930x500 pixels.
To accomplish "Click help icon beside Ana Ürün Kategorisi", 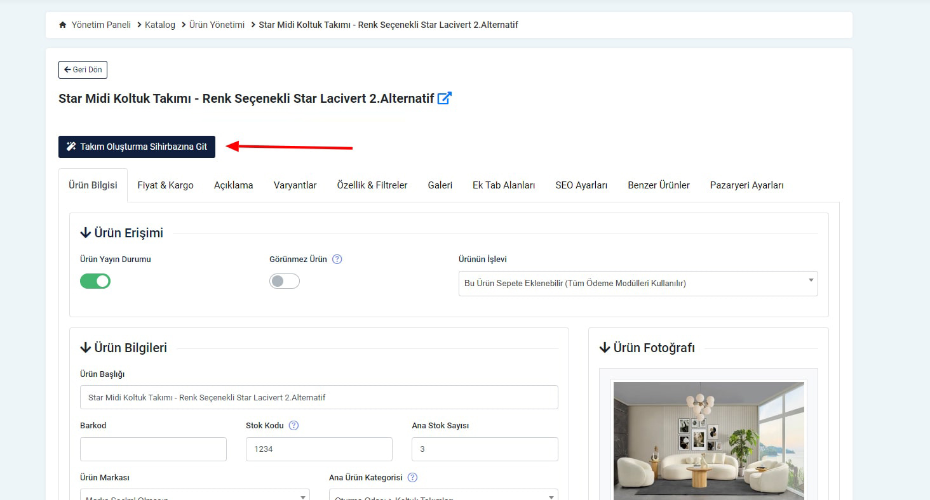I will [413, 478].
